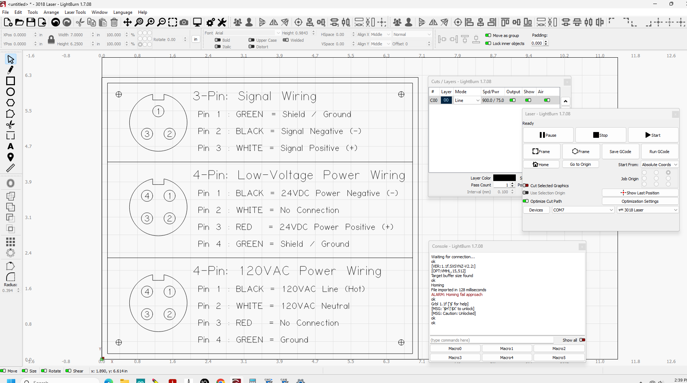Open the Align Y Middle dropdown

click(x=380, y=44)
